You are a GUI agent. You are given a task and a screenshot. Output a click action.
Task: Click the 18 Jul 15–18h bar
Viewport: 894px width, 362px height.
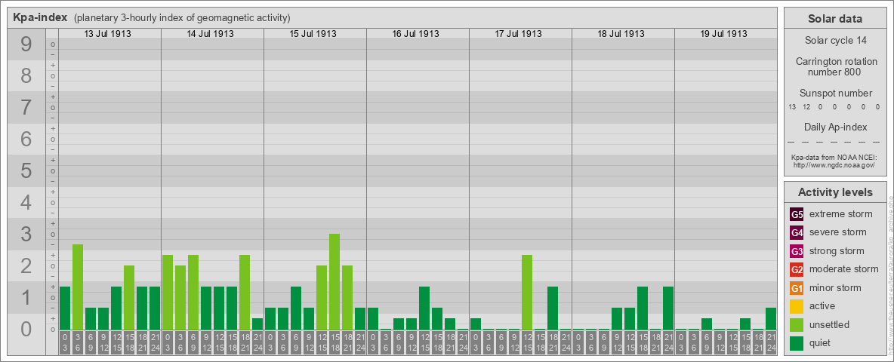[x=643, y=308]
